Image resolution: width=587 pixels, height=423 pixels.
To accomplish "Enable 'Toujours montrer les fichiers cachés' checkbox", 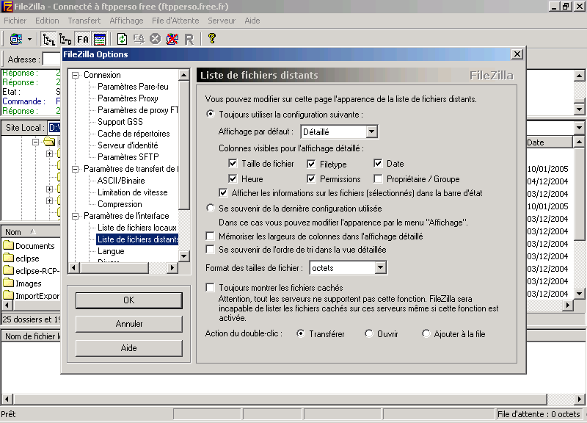I will (x=211, y=287).
